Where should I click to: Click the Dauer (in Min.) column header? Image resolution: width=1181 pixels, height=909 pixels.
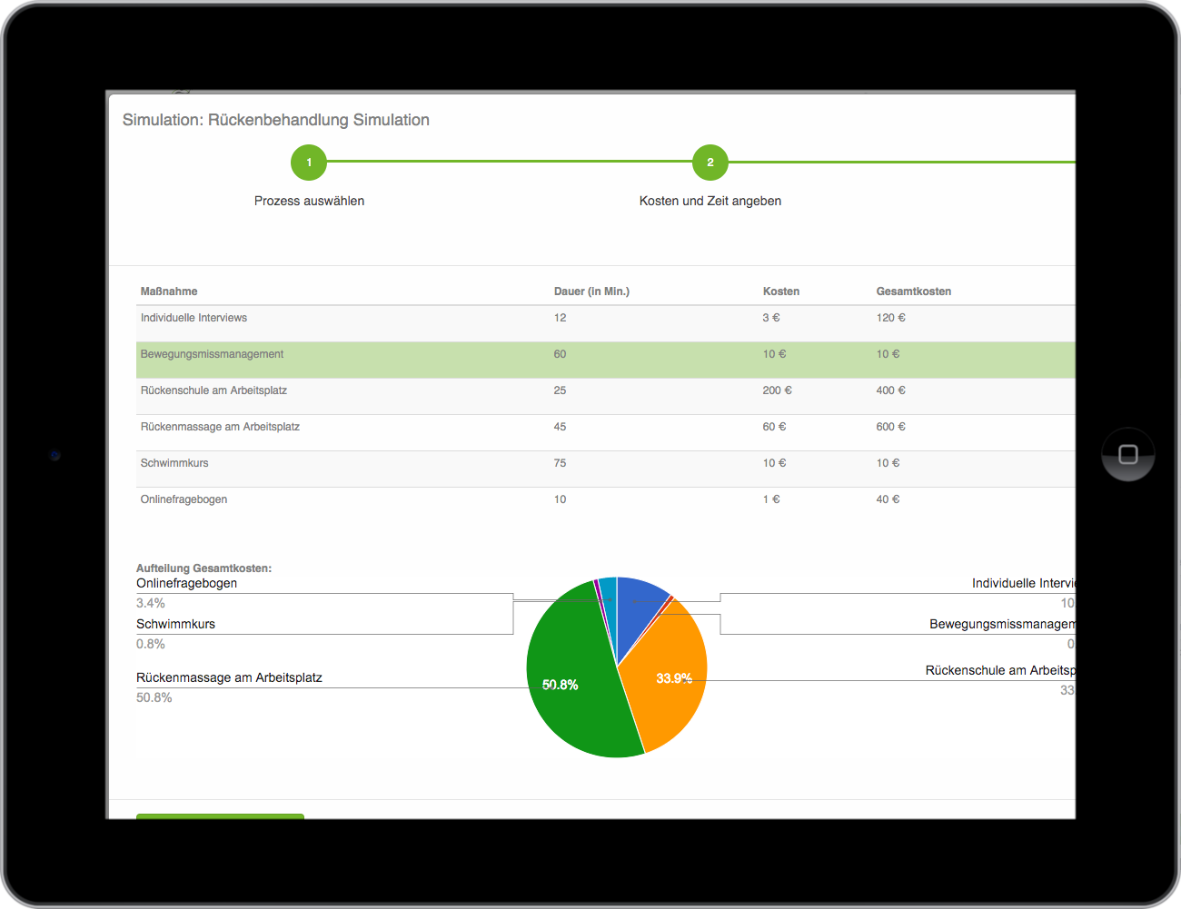pyautogui.click(x=591, y=291)
